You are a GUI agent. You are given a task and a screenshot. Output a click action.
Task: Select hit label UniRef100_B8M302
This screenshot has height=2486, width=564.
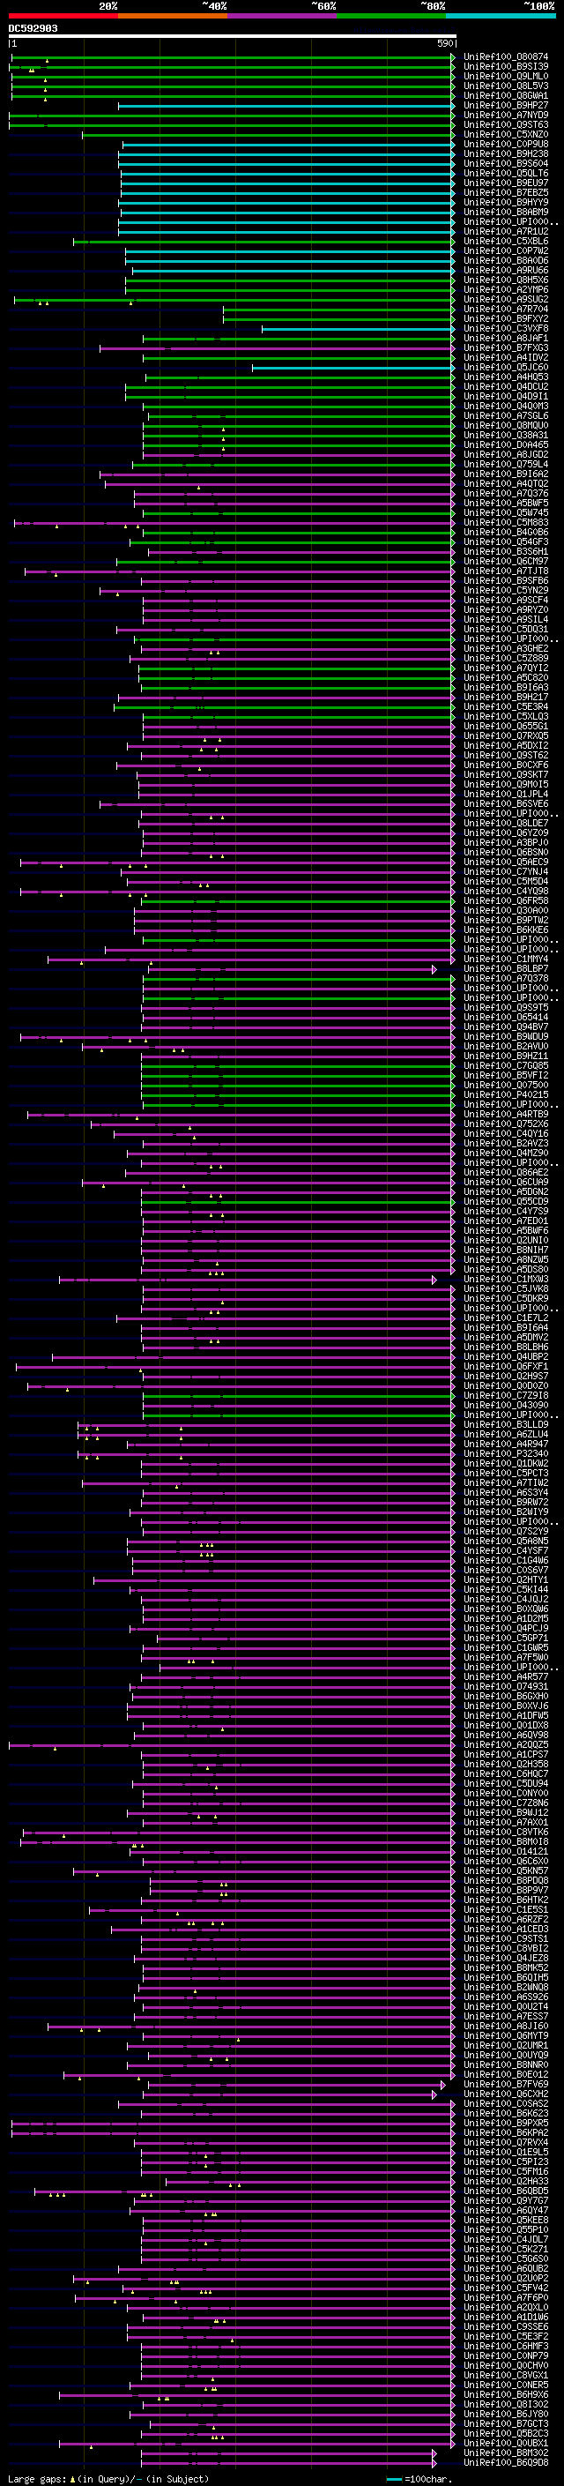506,2452
